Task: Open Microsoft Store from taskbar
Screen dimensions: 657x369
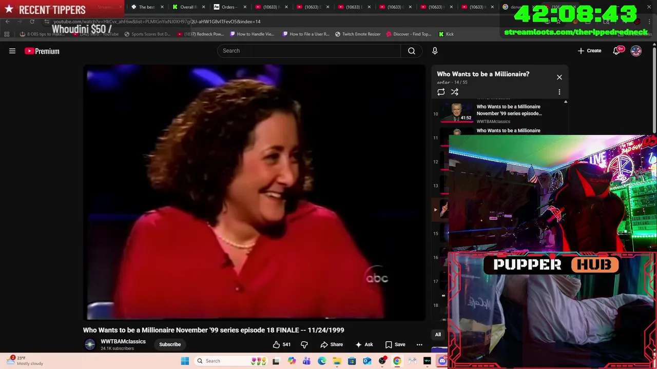Action: (352, 361)
